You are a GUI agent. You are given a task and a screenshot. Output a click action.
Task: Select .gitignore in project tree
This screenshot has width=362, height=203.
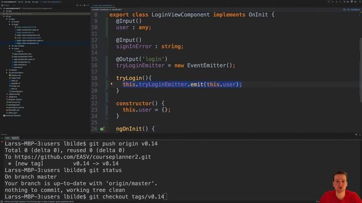(x=12, y=96)
